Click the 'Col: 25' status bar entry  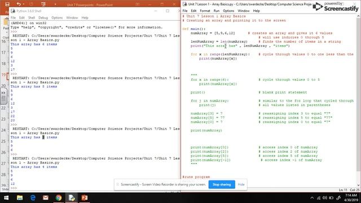(x=355, y=190)
